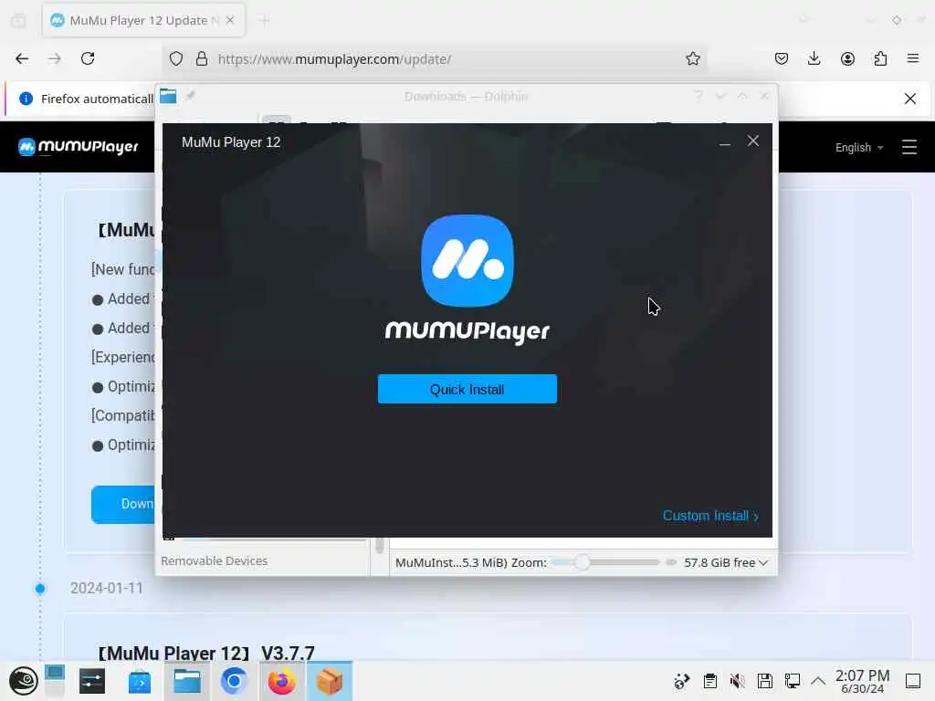Go back in Firefox history
935x701 pixels.
pos(22,58)
